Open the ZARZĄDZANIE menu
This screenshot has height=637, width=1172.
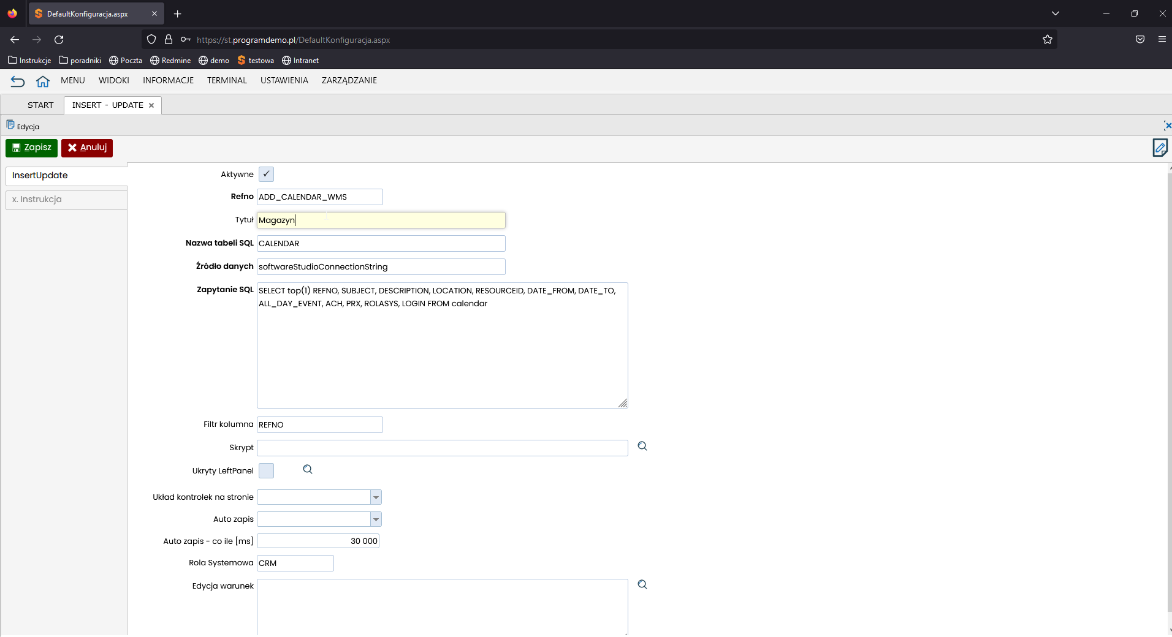(349, 81)
